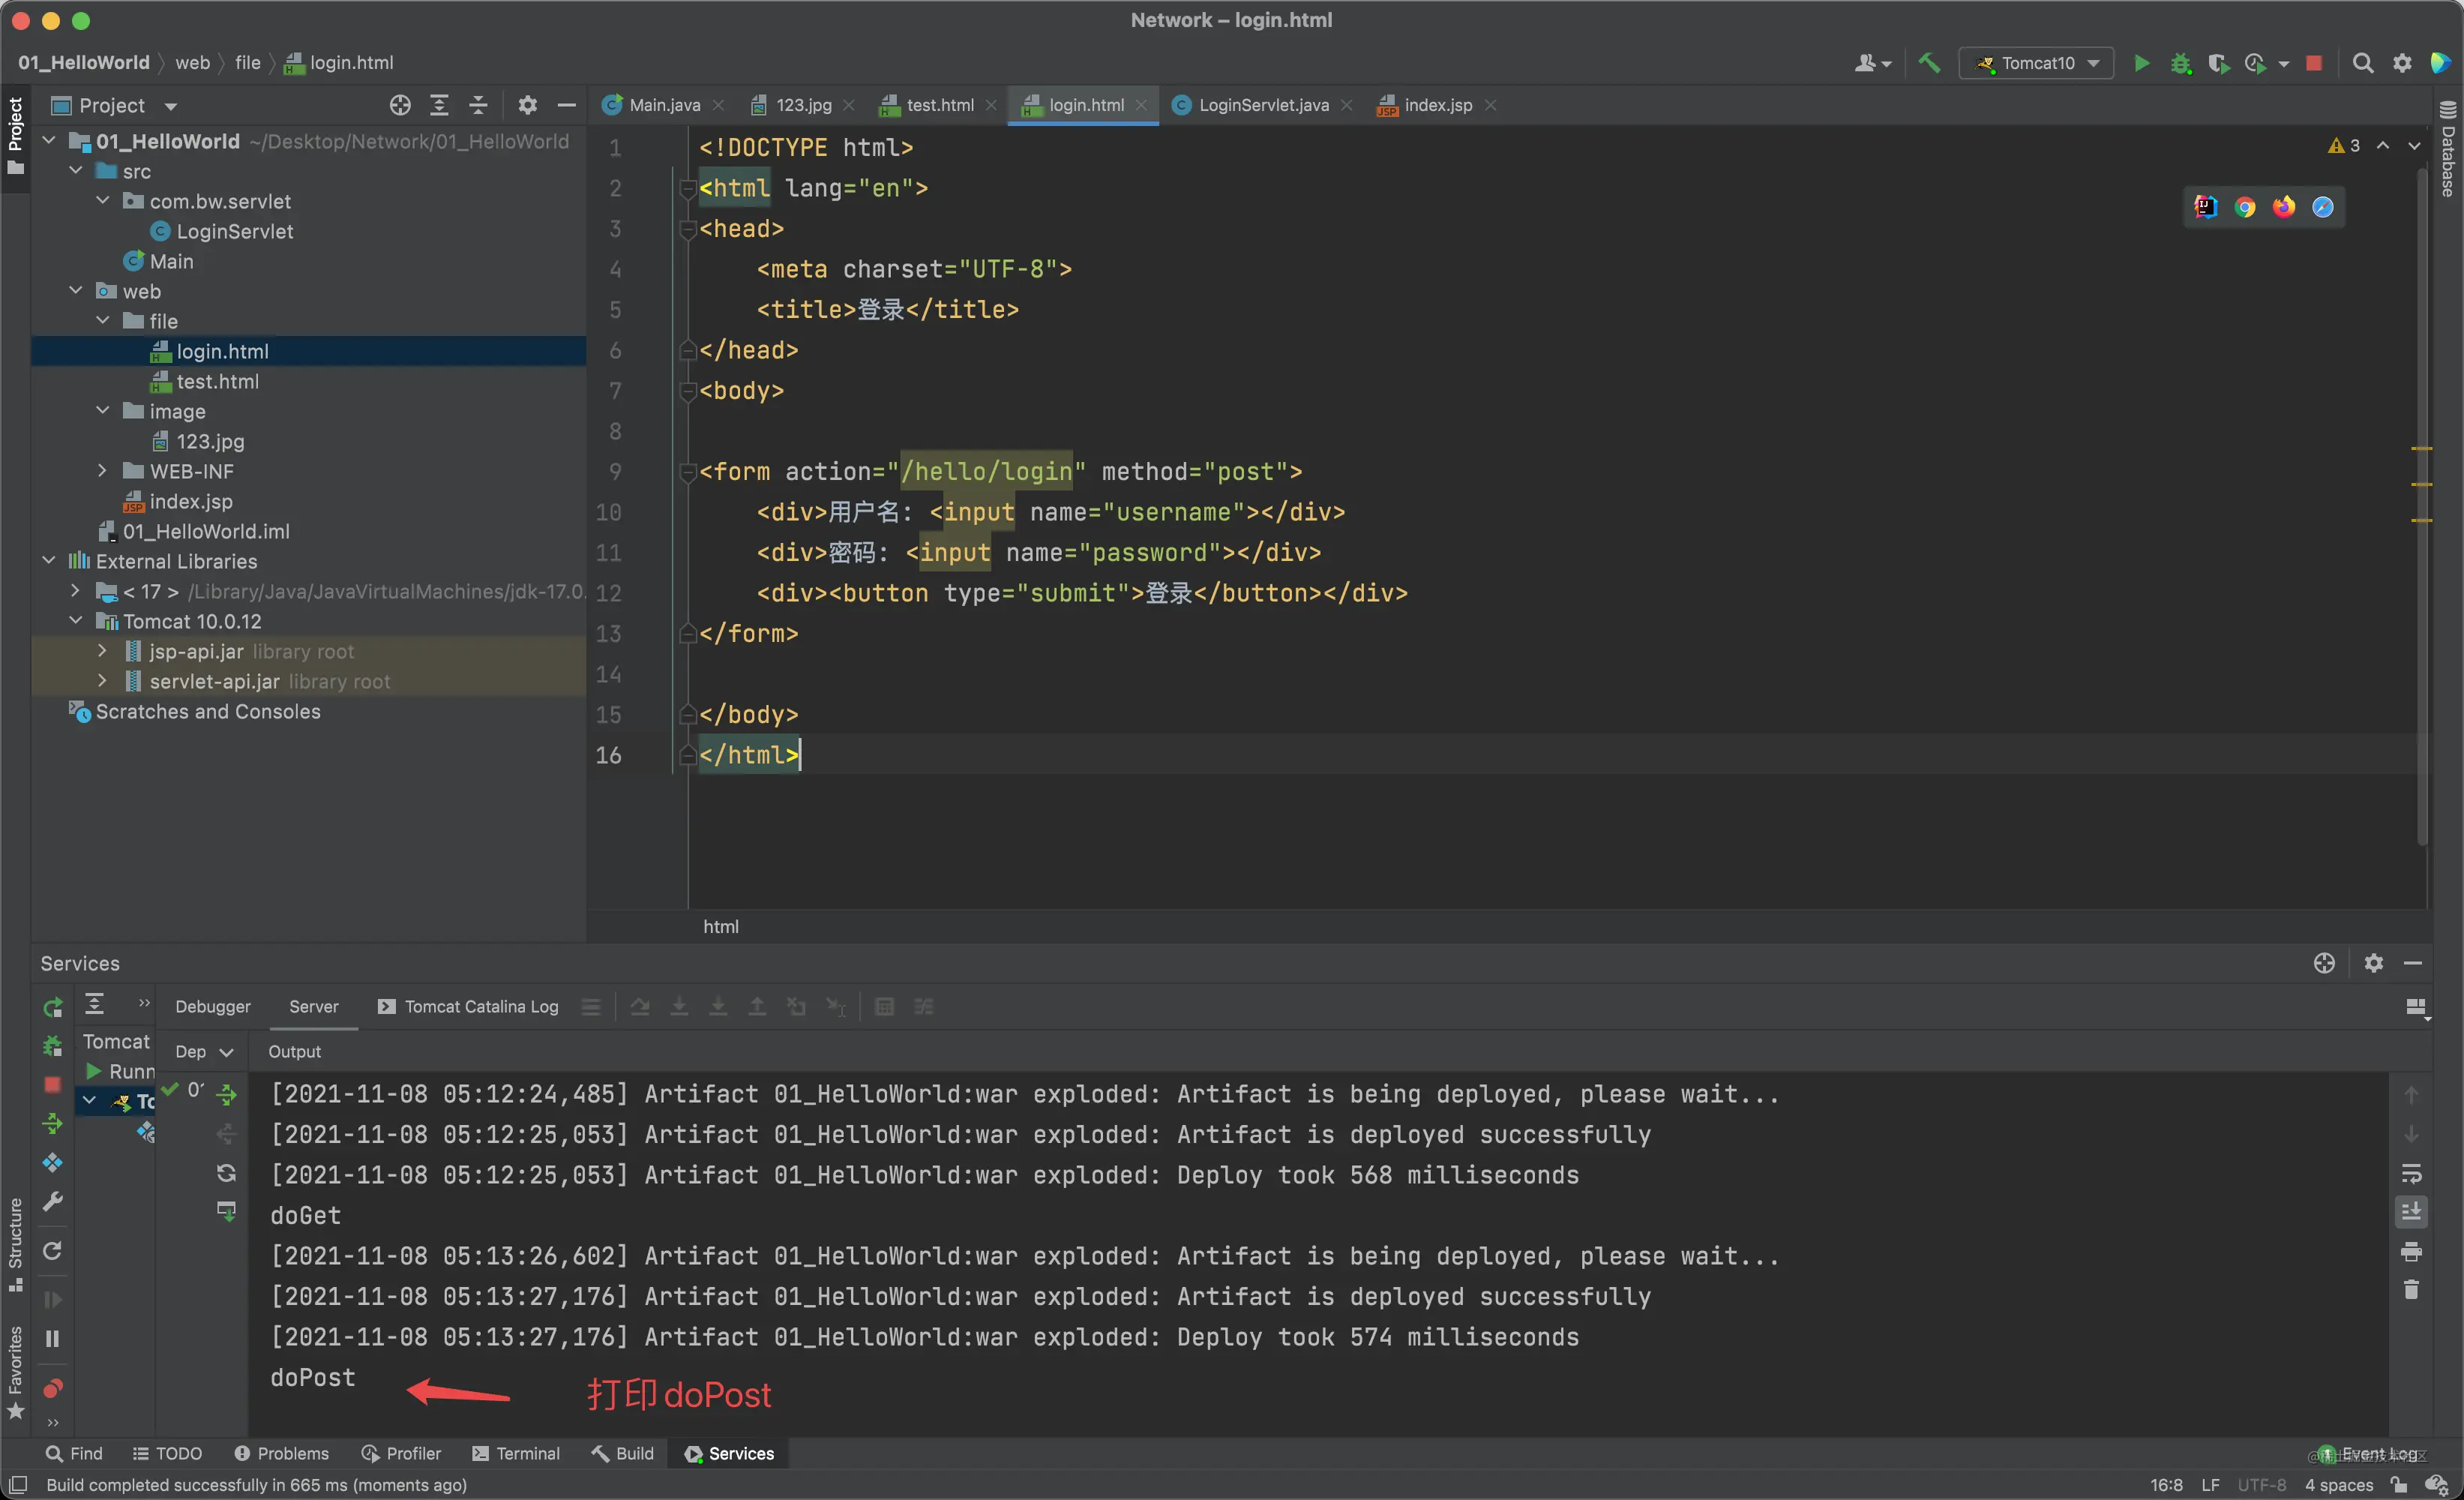Select 123.jpg in the image folder
This screenshot has width=2464, height=1500.
click(x=210, y=441)
